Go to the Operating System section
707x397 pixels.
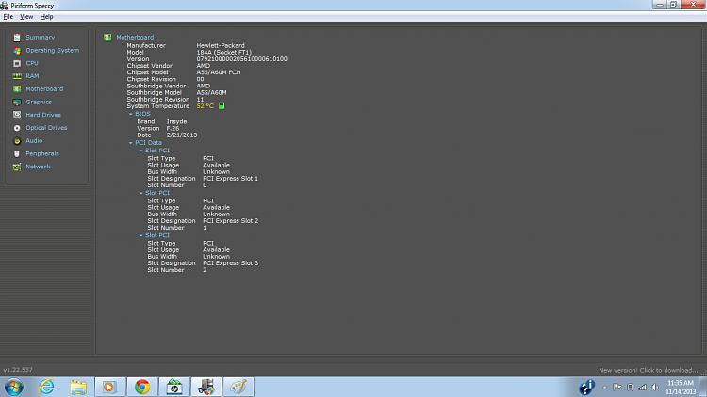click(x=52, y=51)
